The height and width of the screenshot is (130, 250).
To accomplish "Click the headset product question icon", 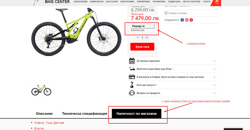I will (132, 93).
